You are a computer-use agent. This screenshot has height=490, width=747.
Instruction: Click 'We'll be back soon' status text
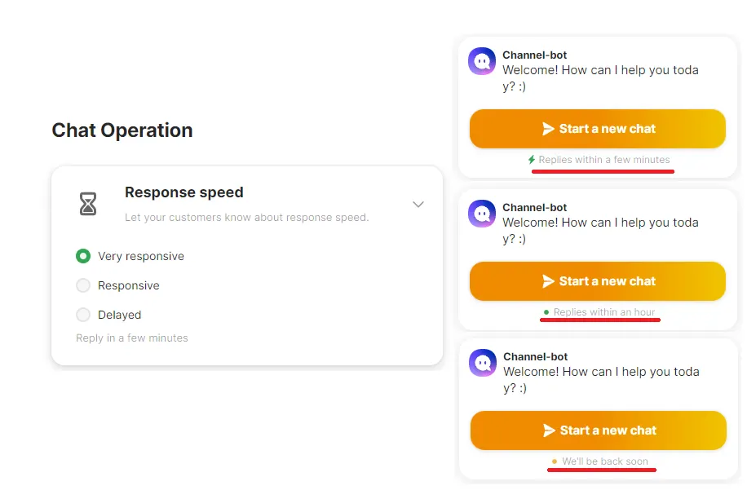click(605, 461)
